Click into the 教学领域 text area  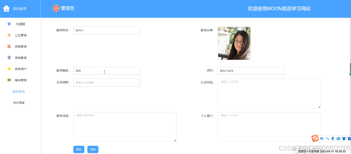[x=125, y=127]
